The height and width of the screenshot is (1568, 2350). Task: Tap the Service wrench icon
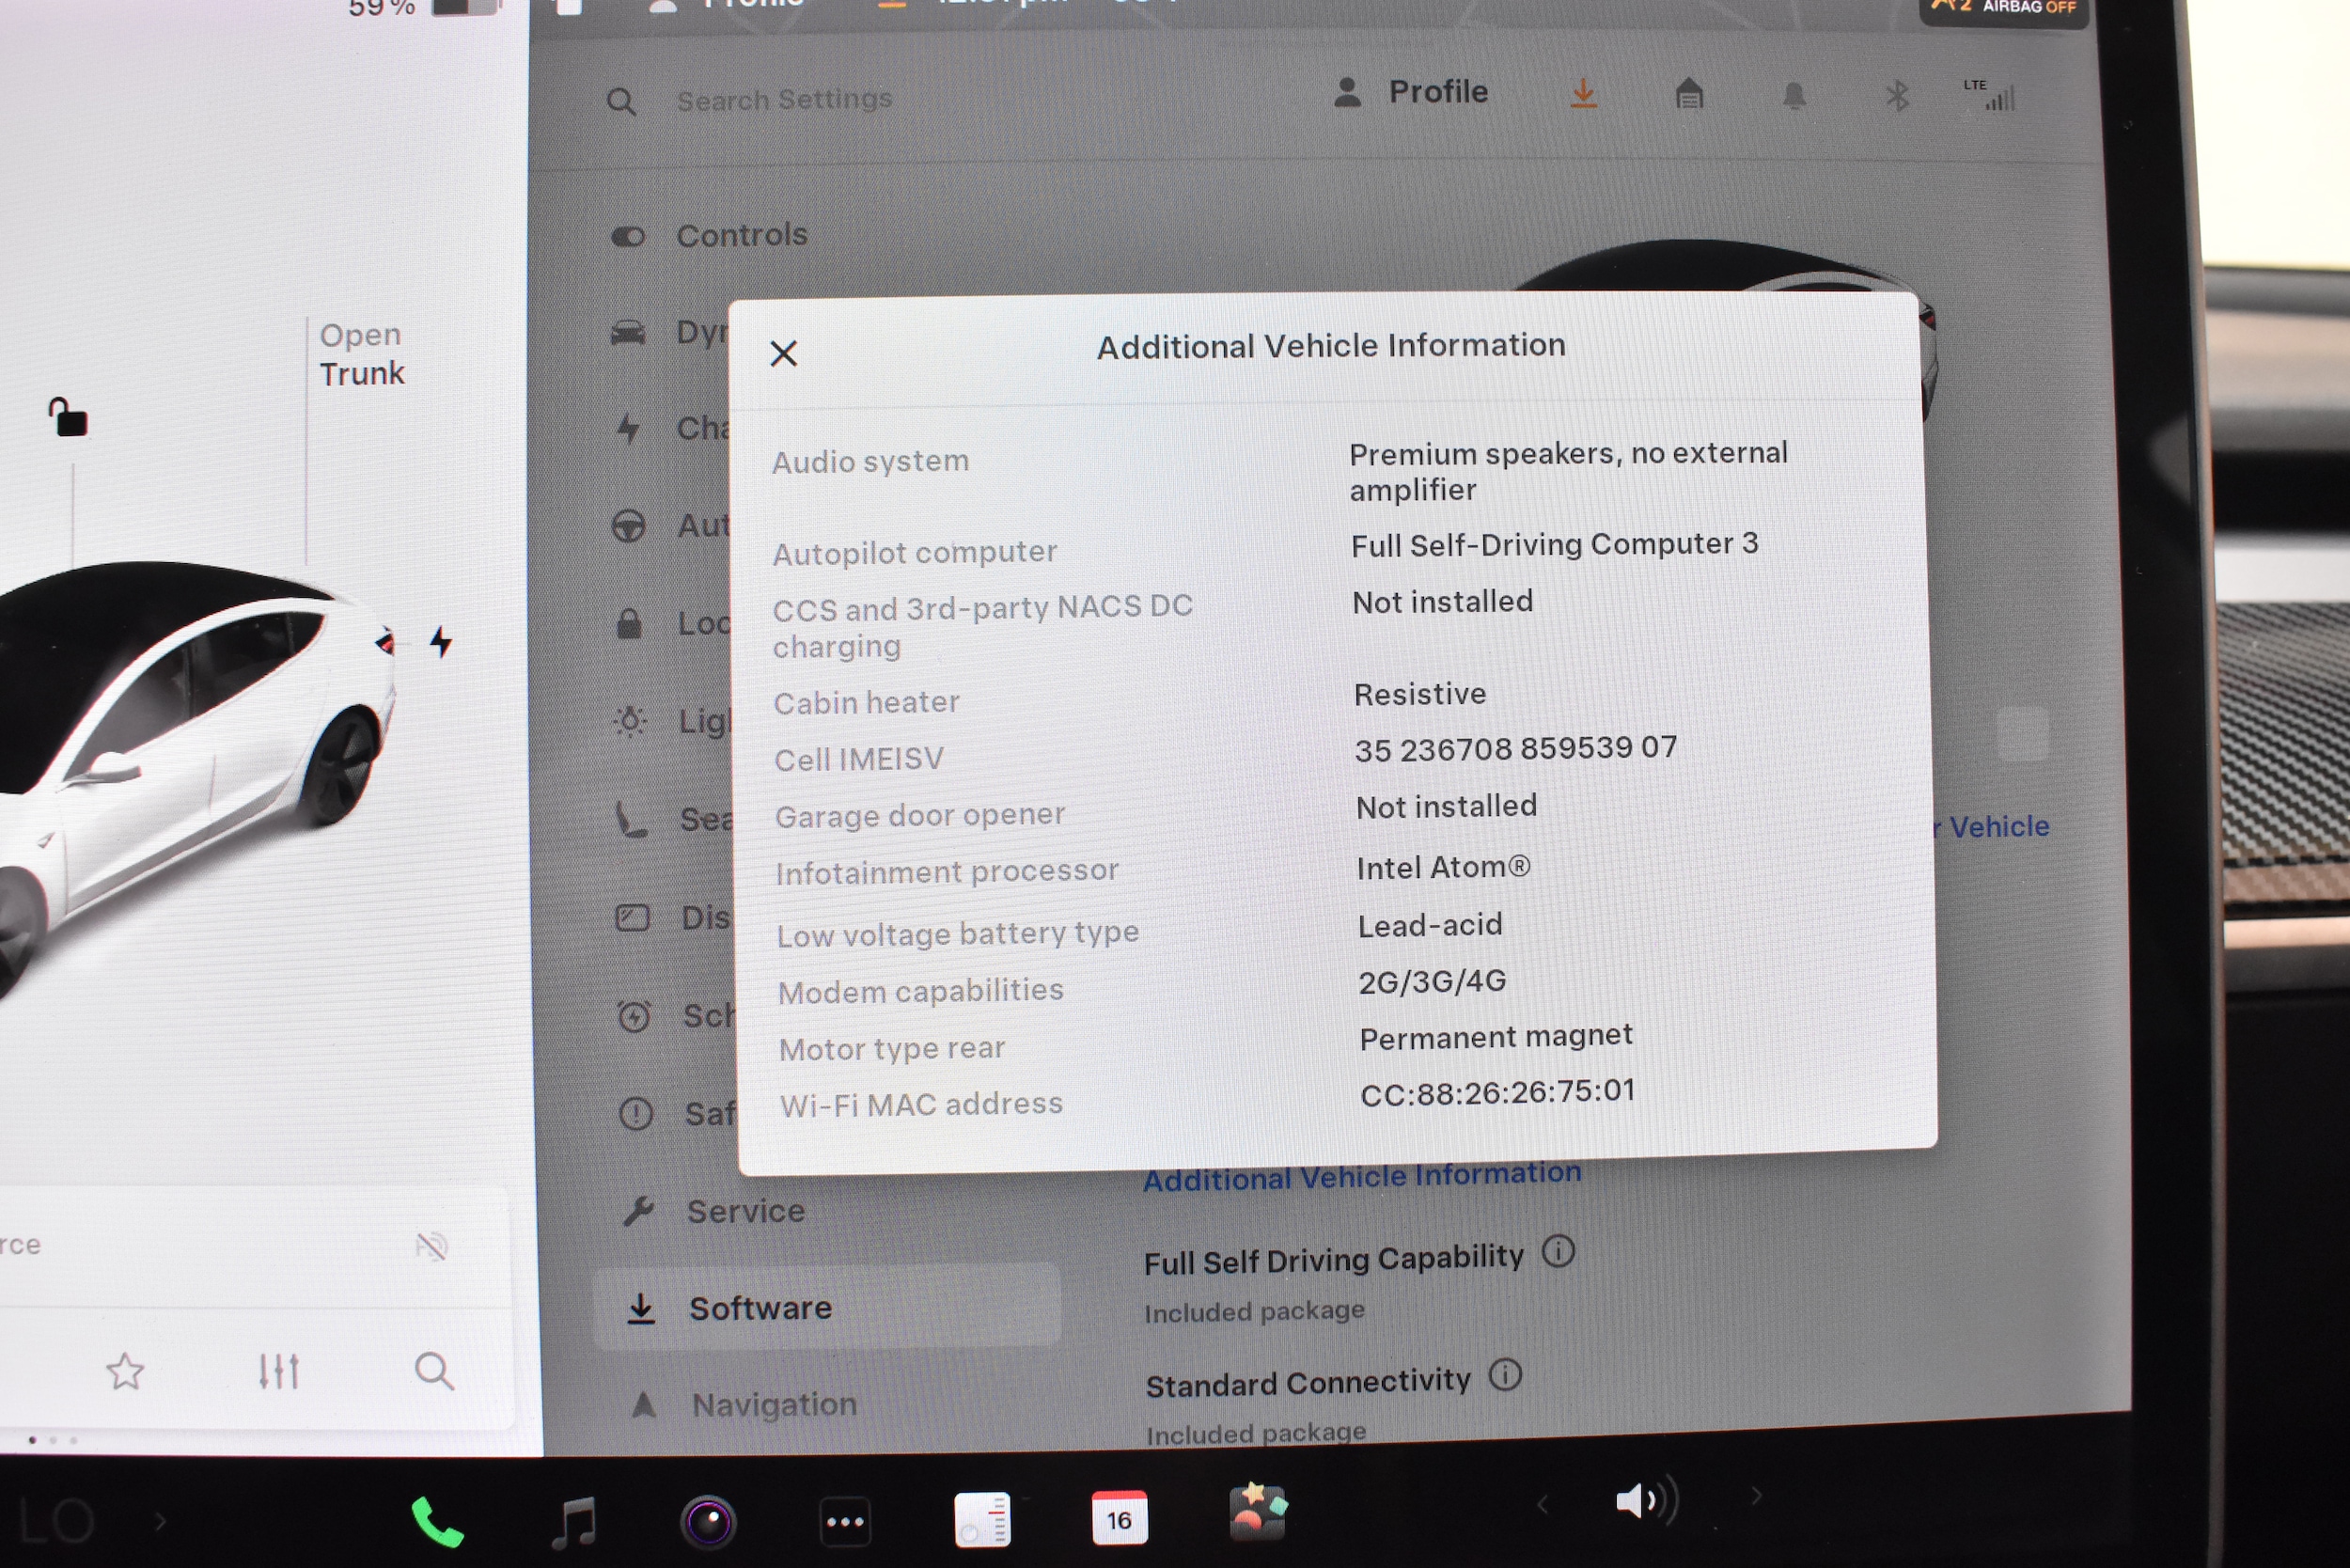coord(637,1211)
